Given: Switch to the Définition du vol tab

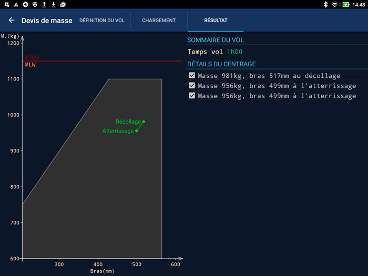Looking at the screenshot, I should (102, 21).
